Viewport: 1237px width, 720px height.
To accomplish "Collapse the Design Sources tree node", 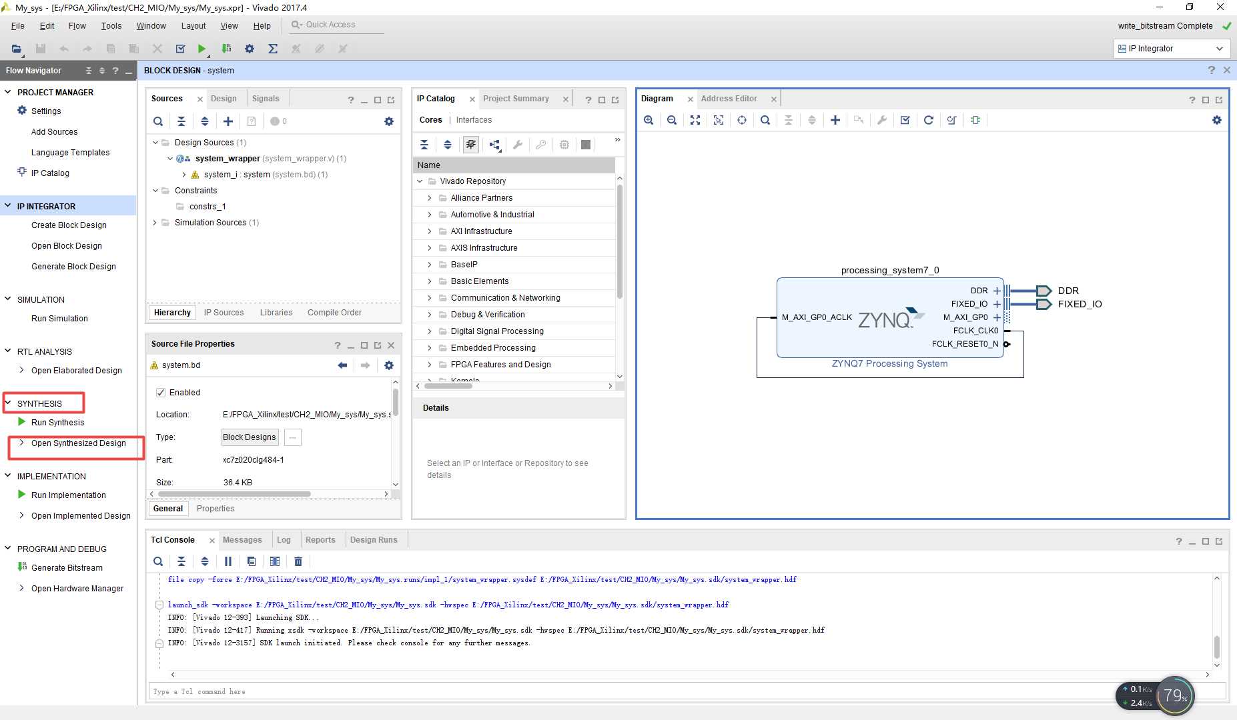I will [x=155, y=143].
